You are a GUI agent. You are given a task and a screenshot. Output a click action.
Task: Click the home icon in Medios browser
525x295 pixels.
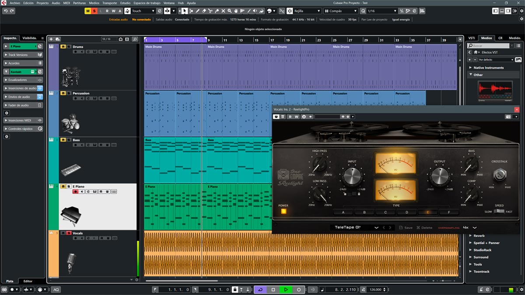pyautogui.click(x=476, y=52)
